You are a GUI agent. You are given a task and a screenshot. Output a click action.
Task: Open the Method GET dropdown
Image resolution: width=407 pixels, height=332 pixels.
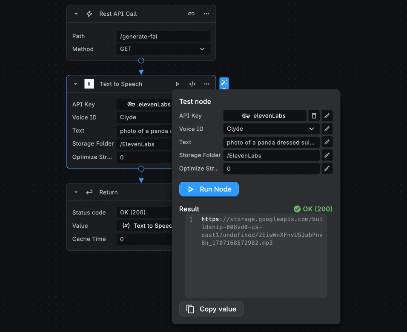point(163,49)
